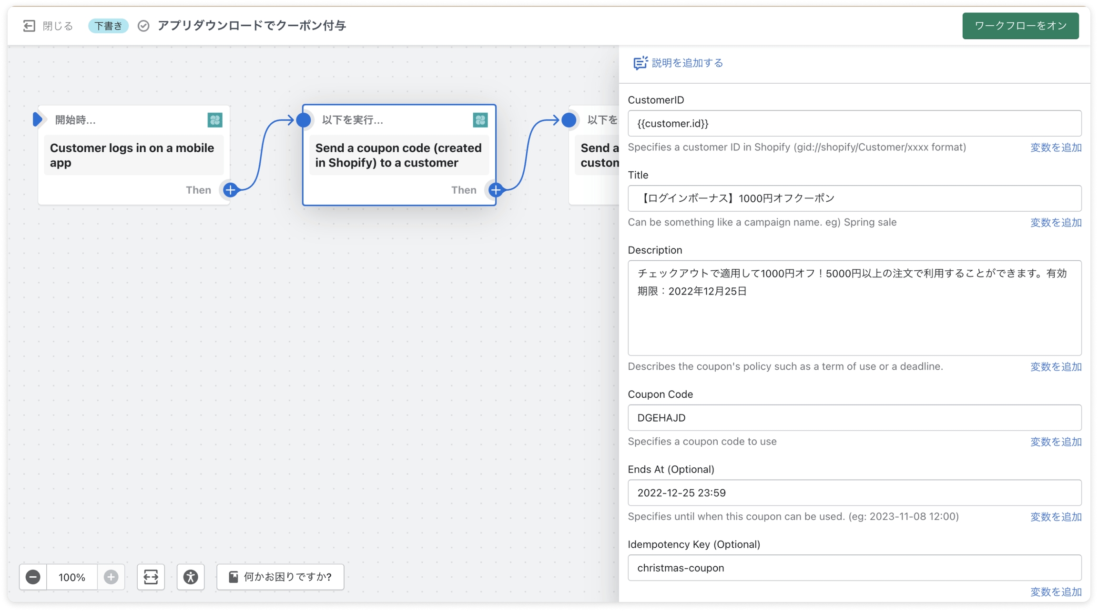
Task: Turn on the workflow
Action: [1020, 26]
